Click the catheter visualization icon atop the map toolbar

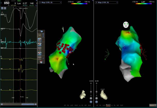(41, 31)
